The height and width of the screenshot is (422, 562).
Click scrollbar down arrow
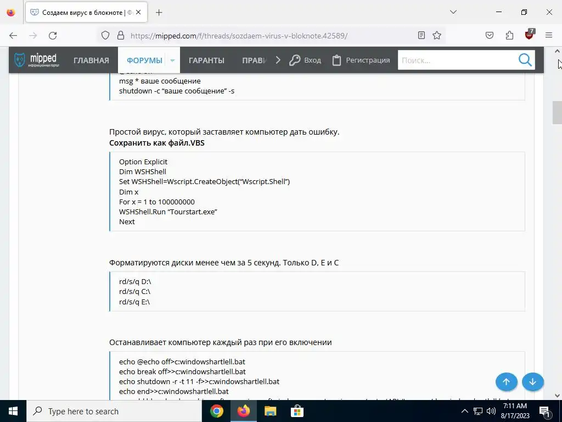click(x=557, y=396)
